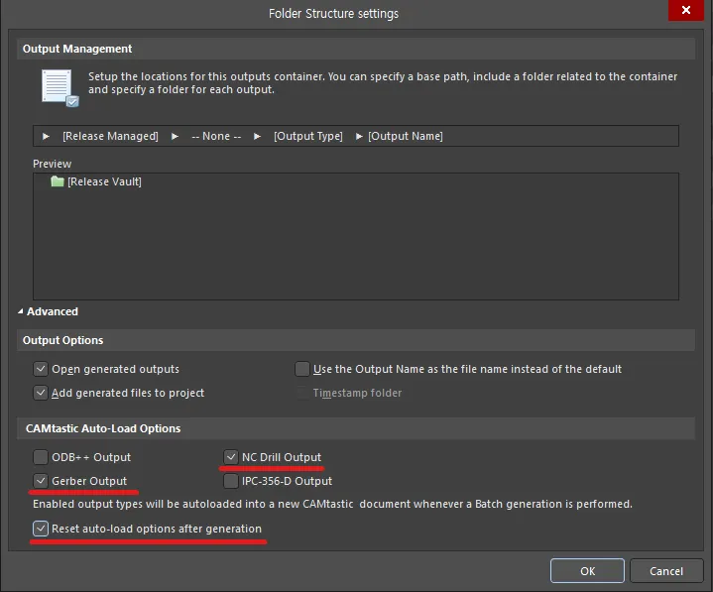Screen dimensions: 713x592
Task: Click the arrow before [Output Name]
Action: [359, 136]
